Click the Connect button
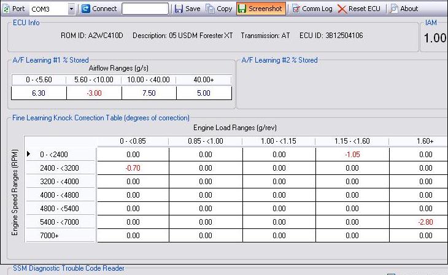The image size is (448, 275). (99, 9)
